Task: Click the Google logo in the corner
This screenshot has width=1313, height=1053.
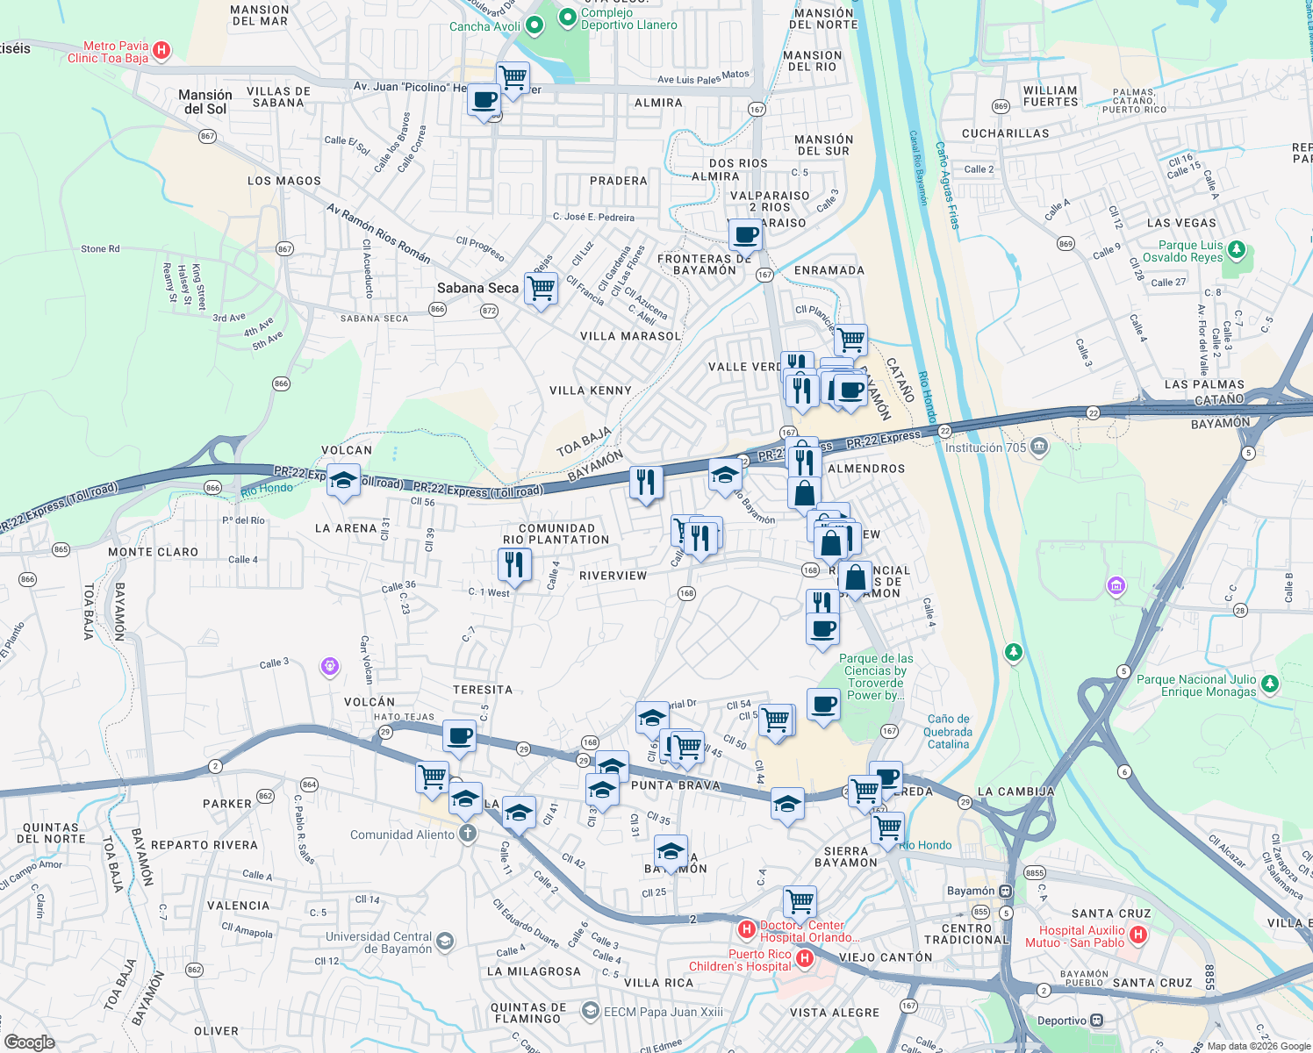Action: [28, 1041]
